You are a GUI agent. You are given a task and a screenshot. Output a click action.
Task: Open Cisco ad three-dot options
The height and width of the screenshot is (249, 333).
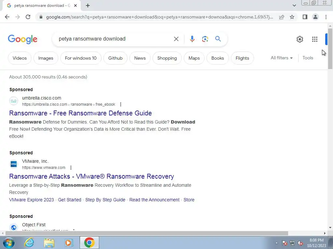[x=120, y=104]
